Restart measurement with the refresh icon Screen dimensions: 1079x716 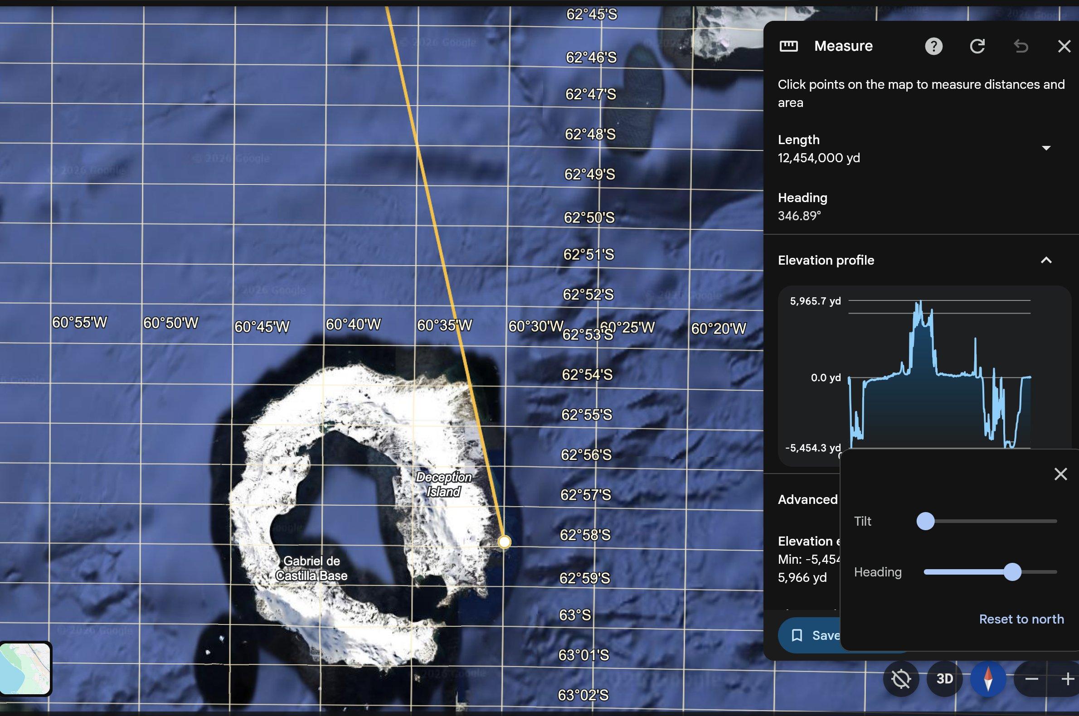tap(977, 46)
